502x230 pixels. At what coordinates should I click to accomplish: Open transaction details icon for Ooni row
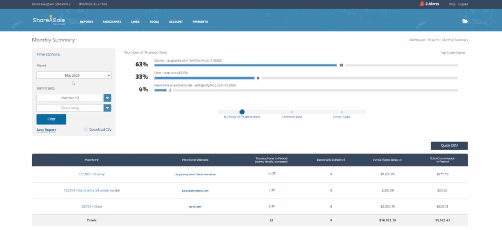point(273,206)
